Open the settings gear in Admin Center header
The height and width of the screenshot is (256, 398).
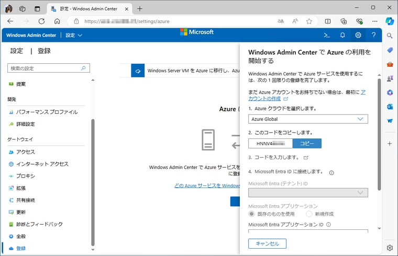[x=358, y=35]
